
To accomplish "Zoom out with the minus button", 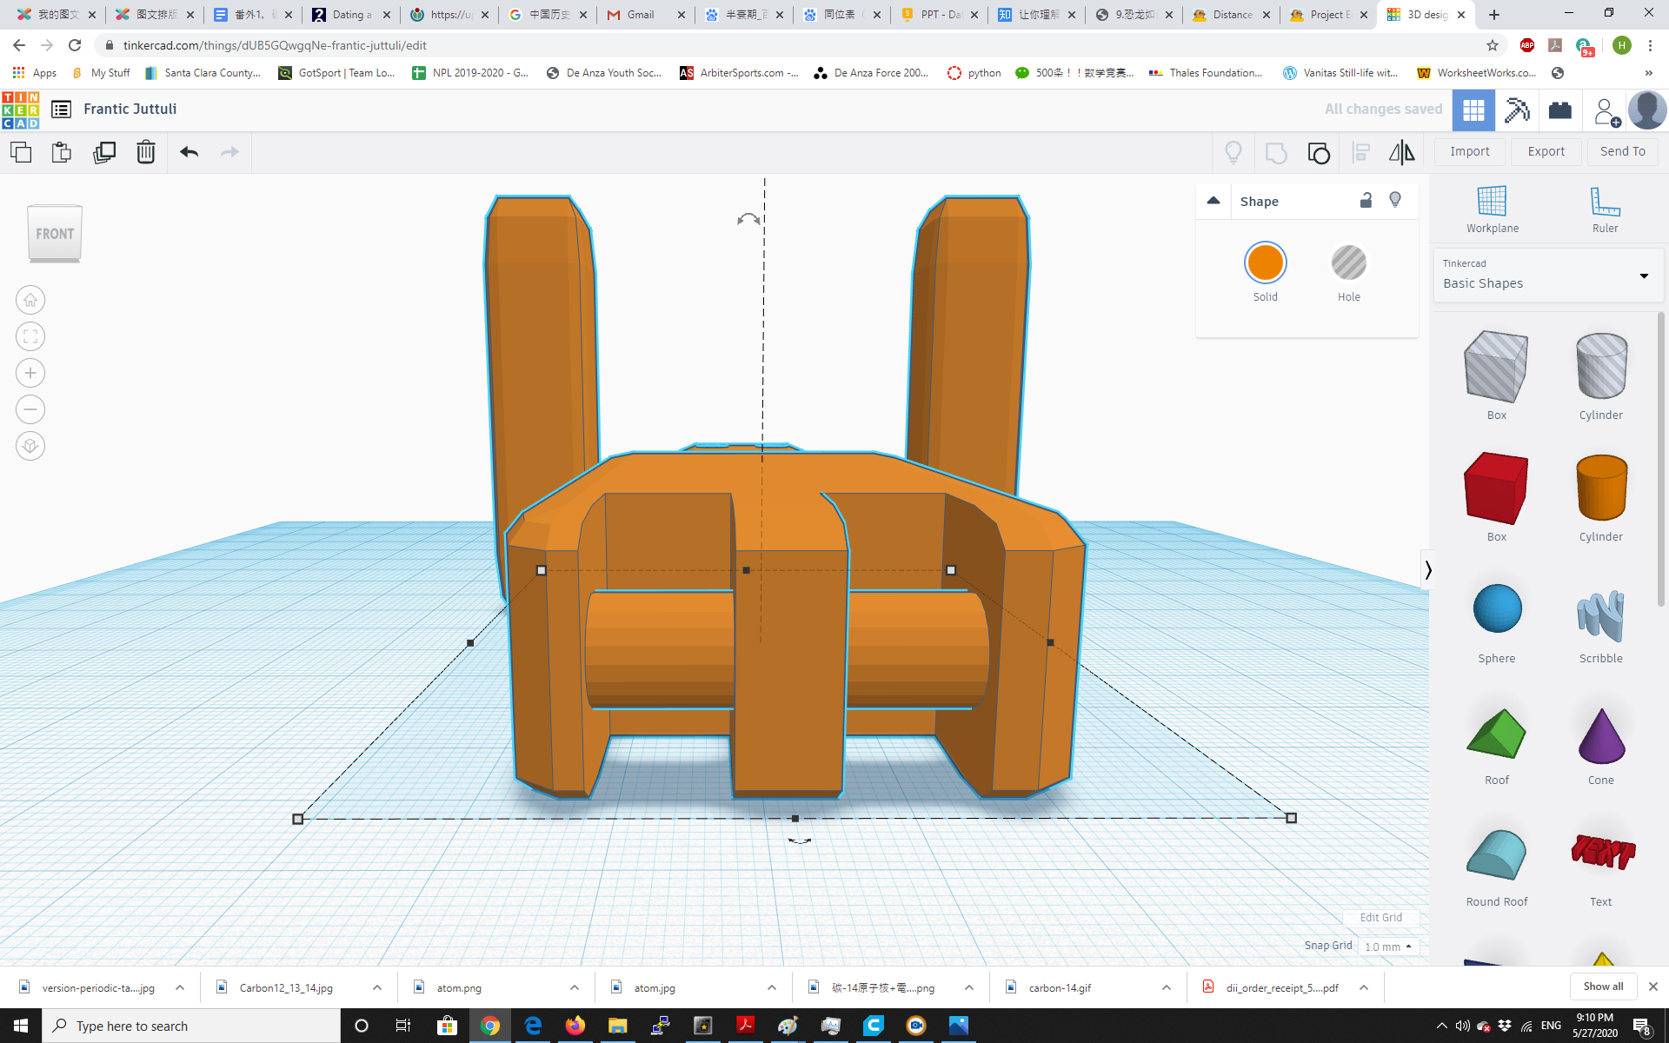I will click(30, 409).
